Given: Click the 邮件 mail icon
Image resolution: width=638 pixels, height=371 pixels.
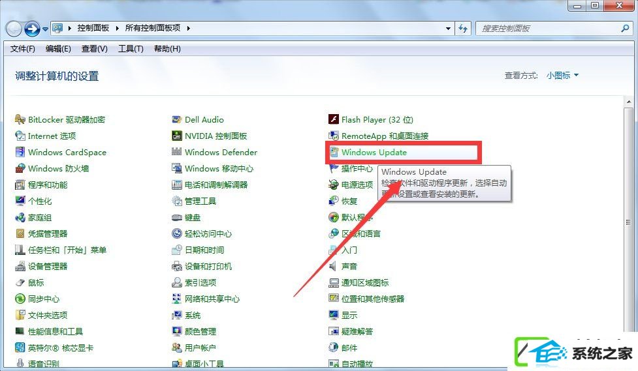Looking at the screenshot, I should tap(334, 348).
